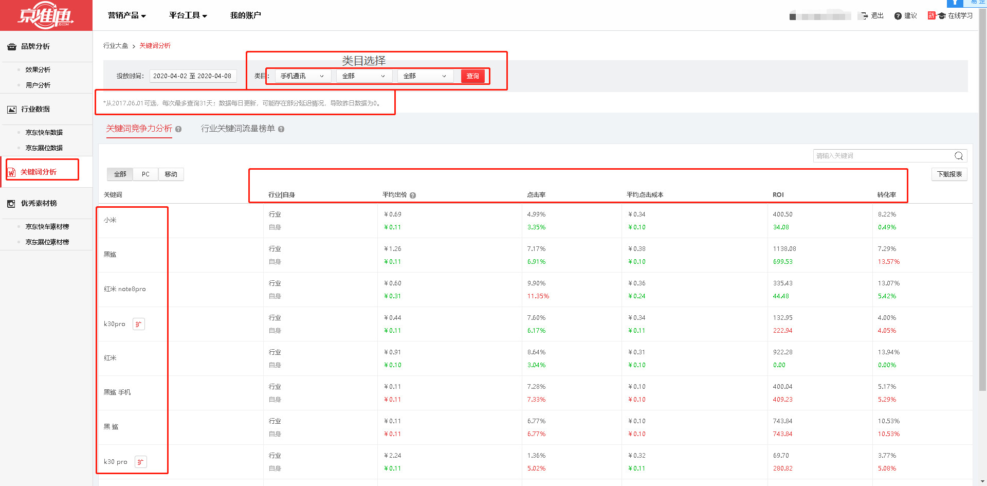
Task: Click the ROI value 922.28
Action: pyautogui.click(x=783, y=352)
